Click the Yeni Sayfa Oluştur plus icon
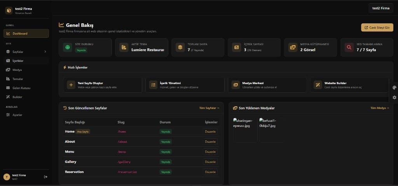 71,85
